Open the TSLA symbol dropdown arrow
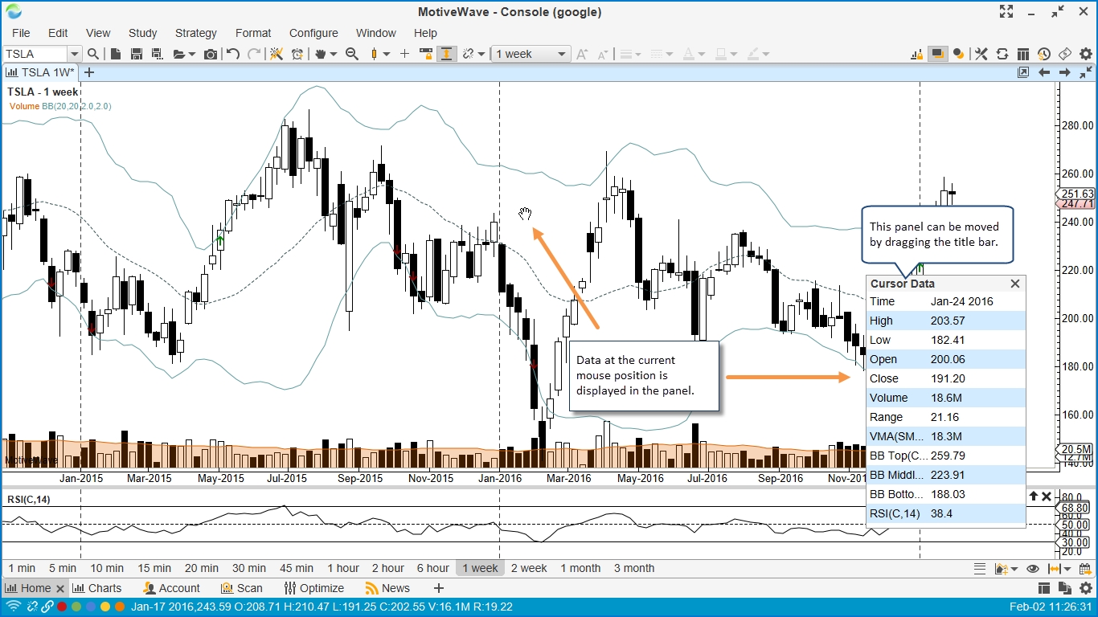This screenshot has height=617, width=1098. point(75,54)
